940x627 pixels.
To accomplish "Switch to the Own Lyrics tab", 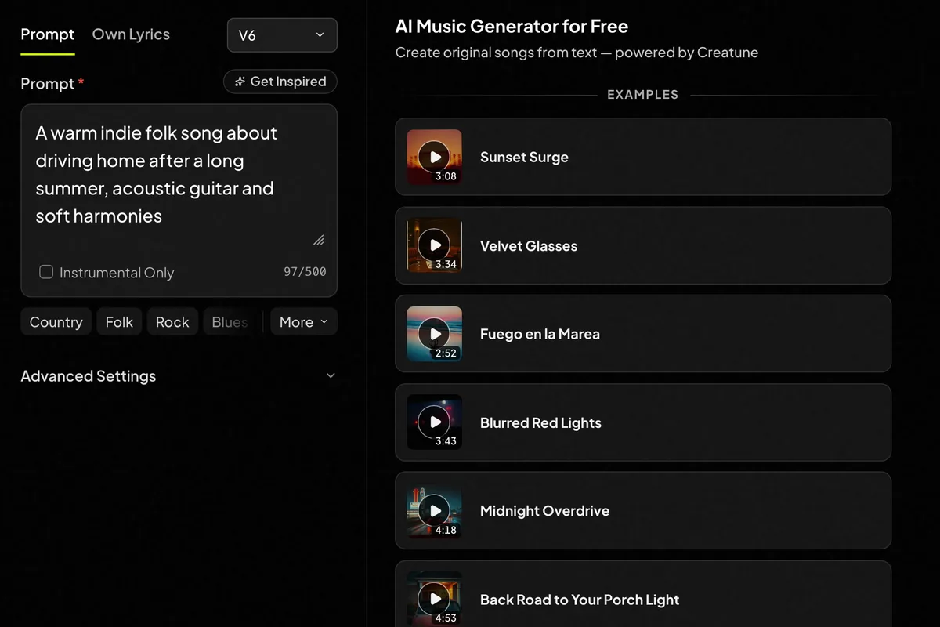I will (x=131, y=34).
